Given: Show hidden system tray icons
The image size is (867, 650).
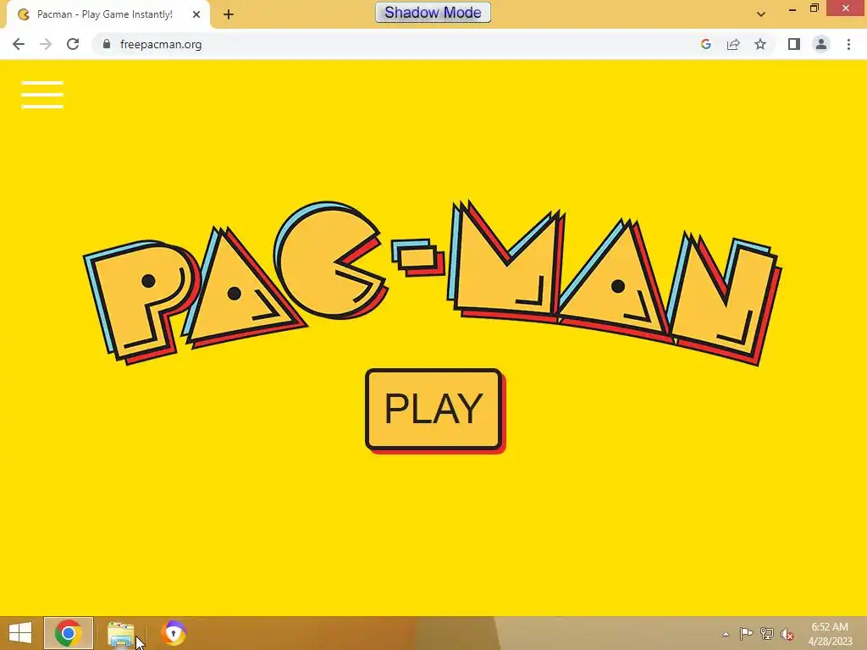Looking at the screenshot, I should point(726,634).
